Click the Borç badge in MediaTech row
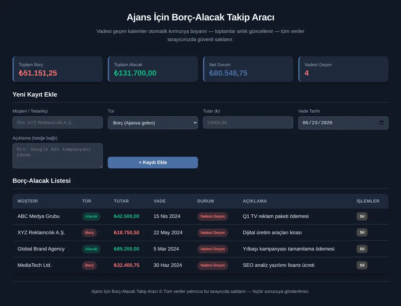 point(89,265)
